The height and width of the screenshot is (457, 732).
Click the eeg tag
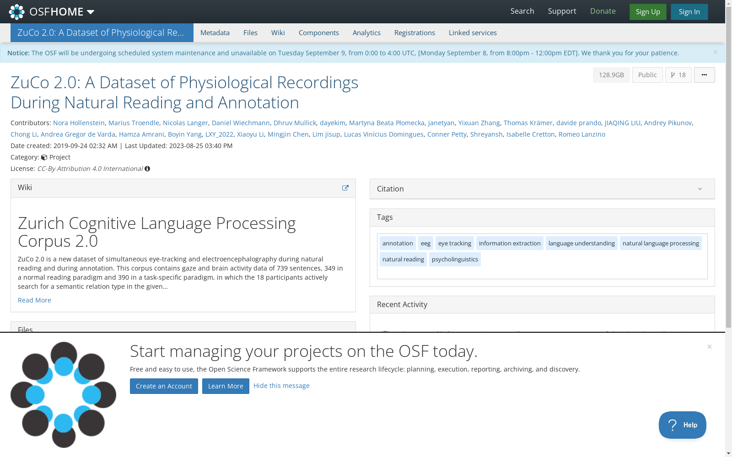pos(425,243)
